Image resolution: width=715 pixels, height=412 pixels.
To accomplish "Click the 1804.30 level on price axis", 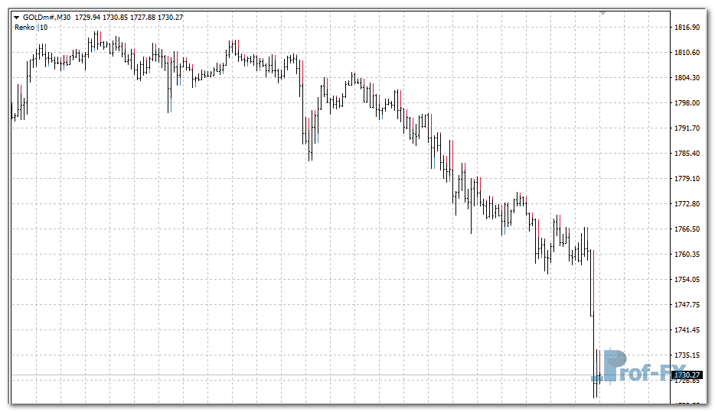I will 687,78.
